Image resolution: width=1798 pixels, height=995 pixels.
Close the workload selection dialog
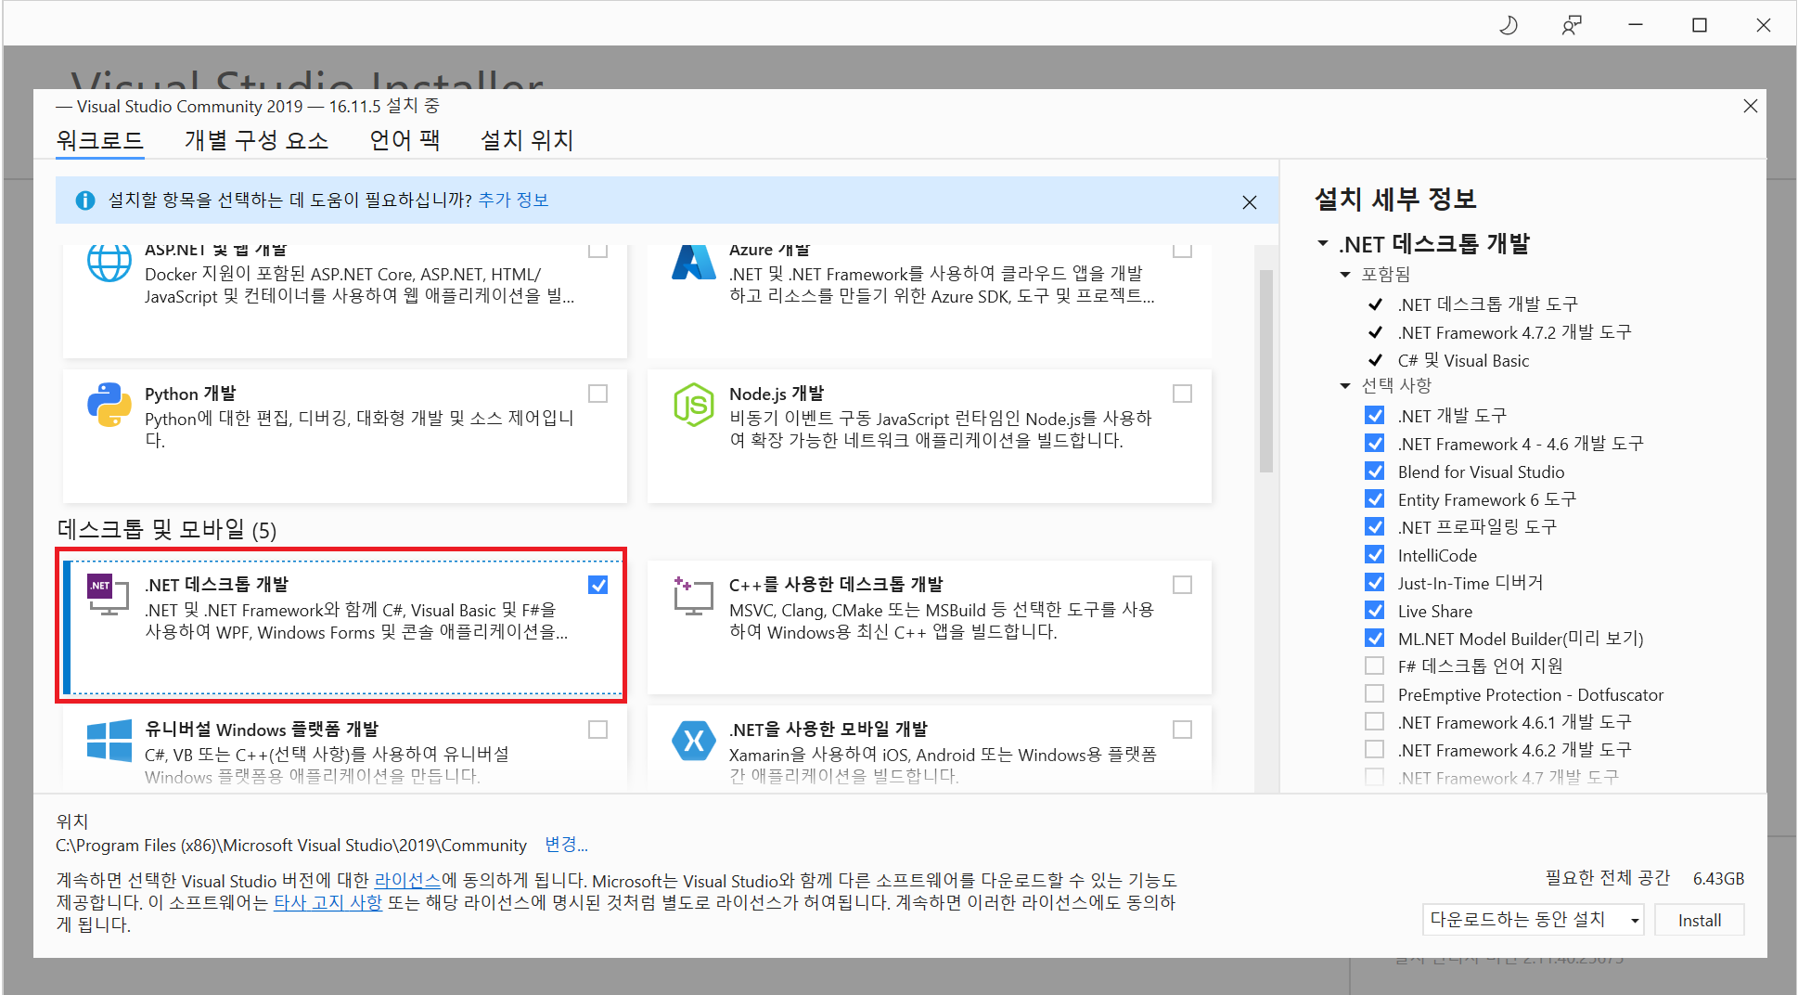1751,106
